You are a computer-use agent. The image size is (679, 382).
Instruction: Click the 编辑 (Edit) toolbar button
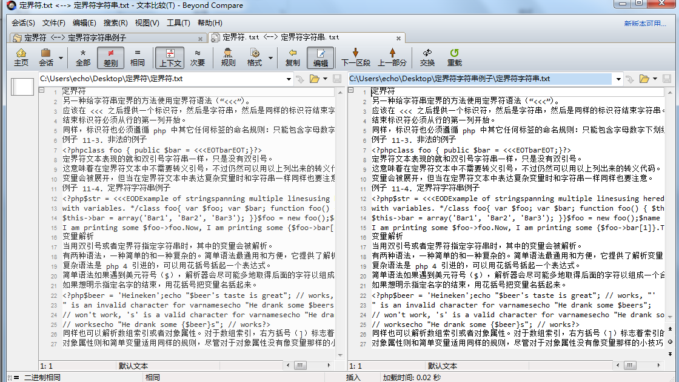click(320, 57)
